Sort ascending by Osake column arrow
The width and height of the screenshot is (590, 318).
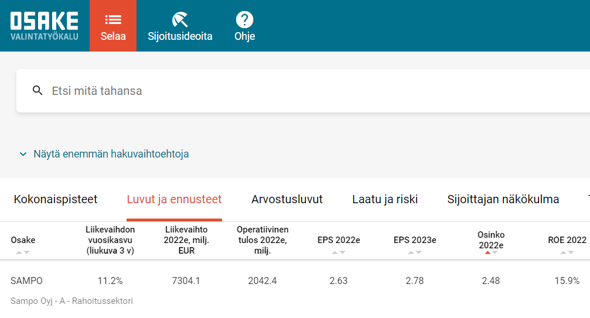coord(19,252)
